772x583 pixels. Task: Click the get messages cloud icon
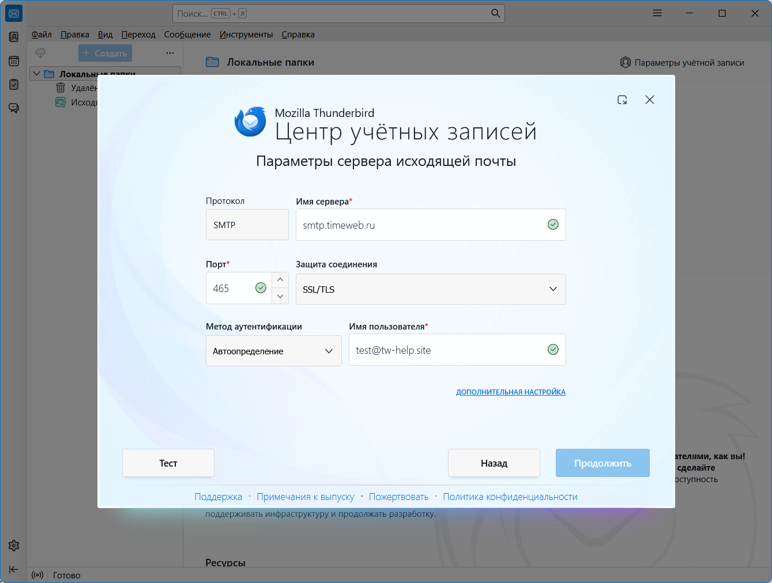pyautogui.click(x=40, y=53)
